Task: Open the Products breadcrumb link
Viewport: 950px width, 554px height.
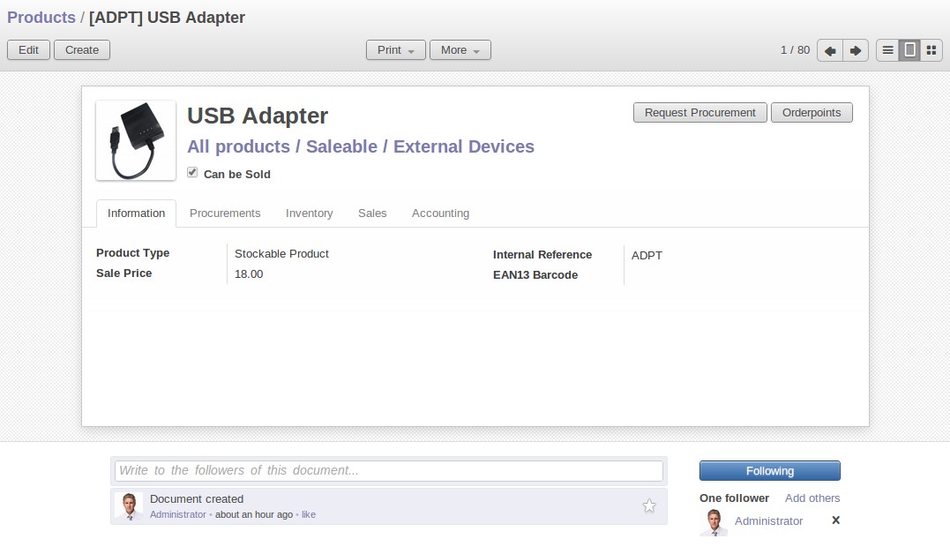Action: 41,18
